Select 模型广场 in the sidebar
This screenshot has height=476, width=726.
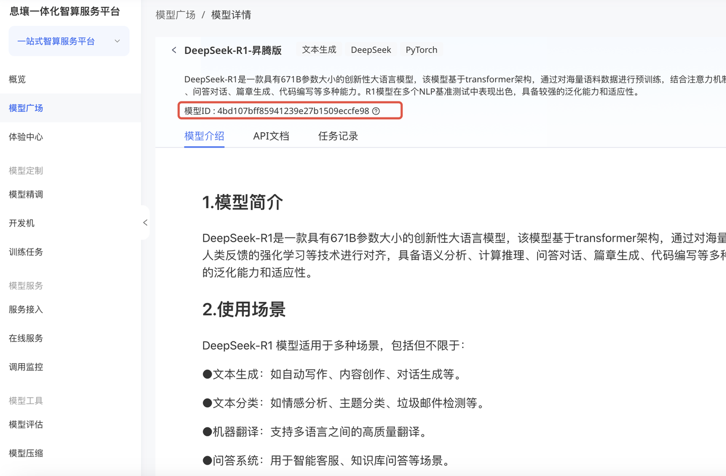70,108
